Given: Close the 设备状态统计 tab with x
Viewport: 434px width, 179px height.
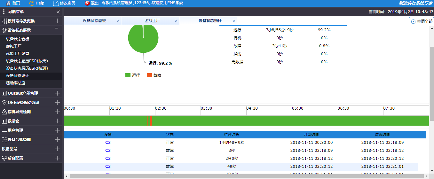Looking at the screenshot, I should pyautogui.click(x=234, y=21).
